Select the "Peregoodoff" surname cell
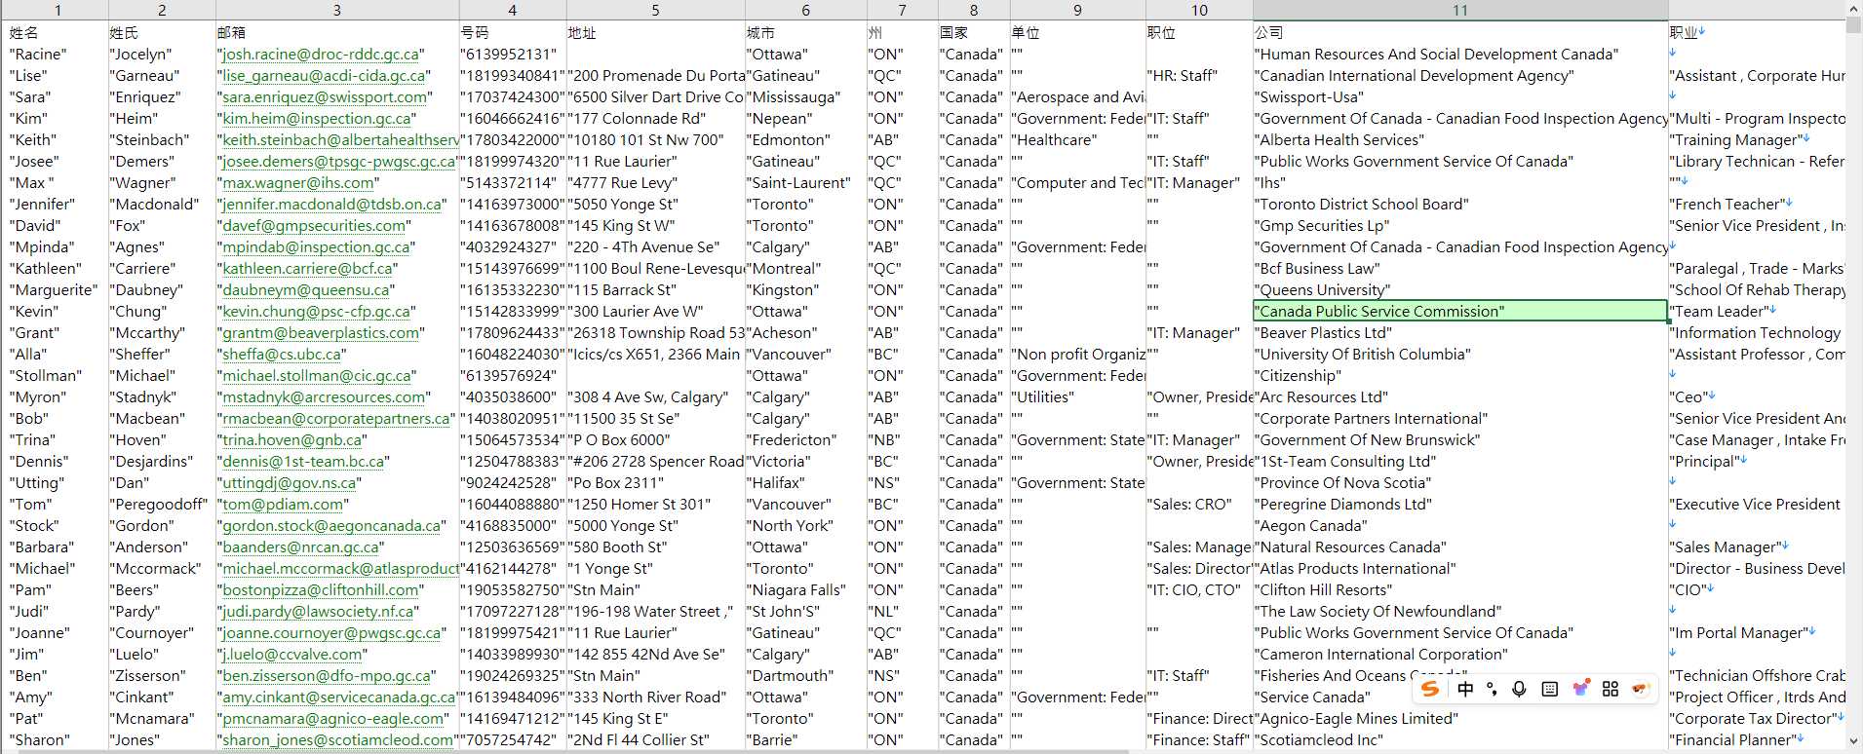This screenshot has width=1863, height=754. tap(162, 505)
